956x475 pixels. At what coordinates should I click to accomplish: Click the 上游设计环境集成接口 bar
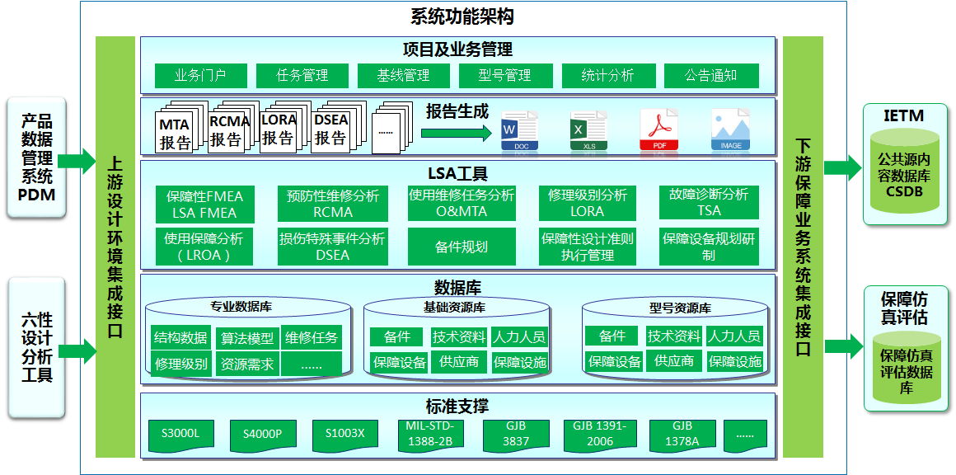[x=115, y=247]
